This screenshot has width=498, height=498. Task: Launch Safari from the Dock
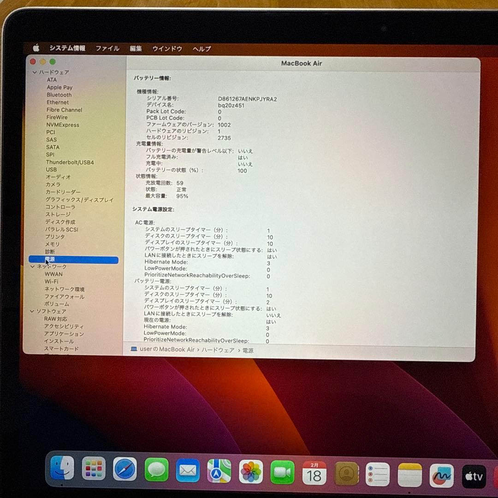point(125,469)
